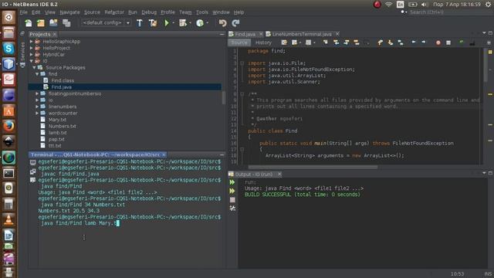
Task: Open the Terminal app in Ubuntu launcher
Action: tap(8, 173)
